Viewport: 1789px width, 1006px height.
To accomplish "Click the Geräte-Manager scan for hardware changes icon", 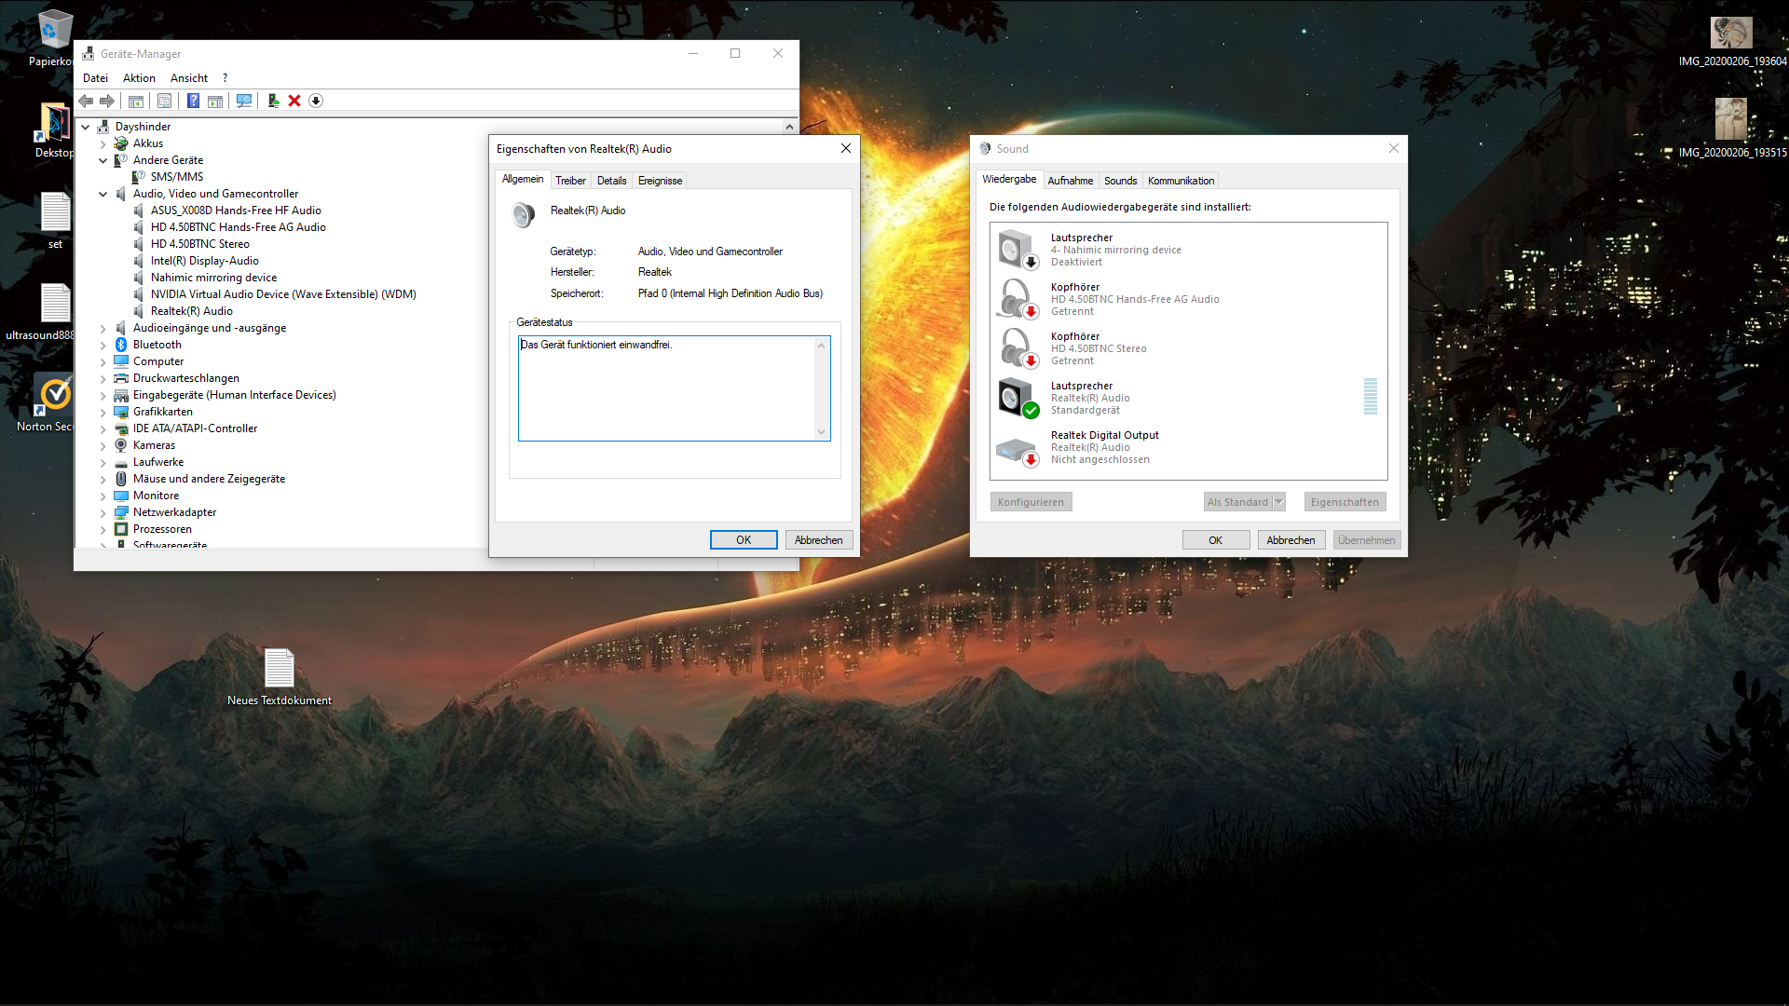I will (244, 101).
